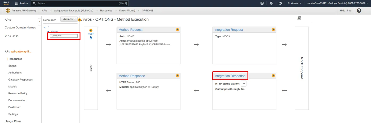Screen dimensions: 371x123
Task: Open the Method Request link
Action: click(x=130, y=30)
